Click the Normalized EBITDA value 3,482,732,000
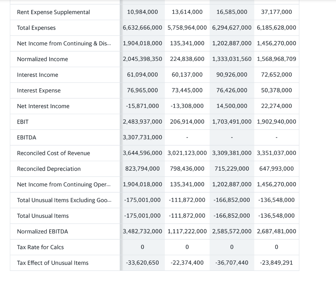 click(x=142, y=231)
